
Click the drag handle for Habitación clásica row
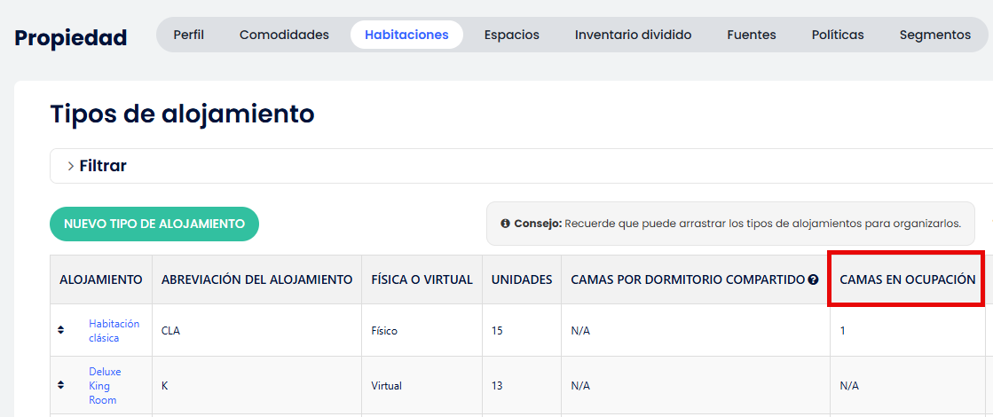[60, 330]
